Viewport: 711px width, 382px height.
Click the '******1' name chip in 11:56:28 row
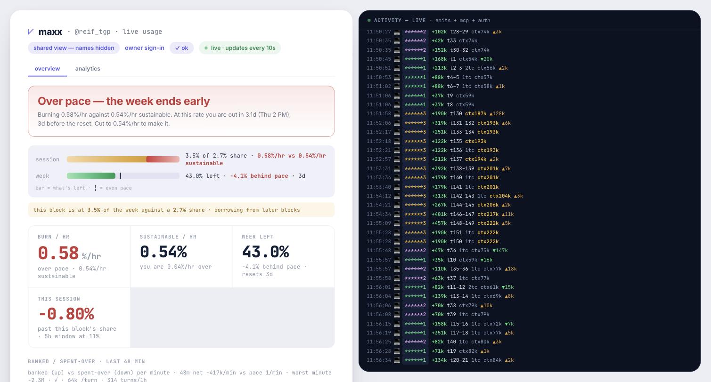pos(415,351)
